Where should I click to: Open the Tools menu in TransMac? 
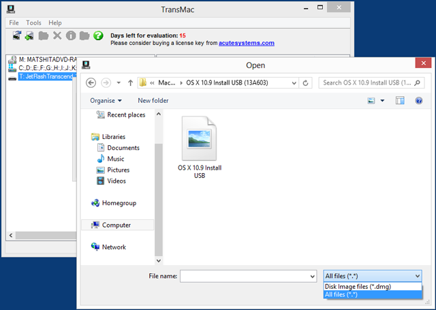click(33, 22)
